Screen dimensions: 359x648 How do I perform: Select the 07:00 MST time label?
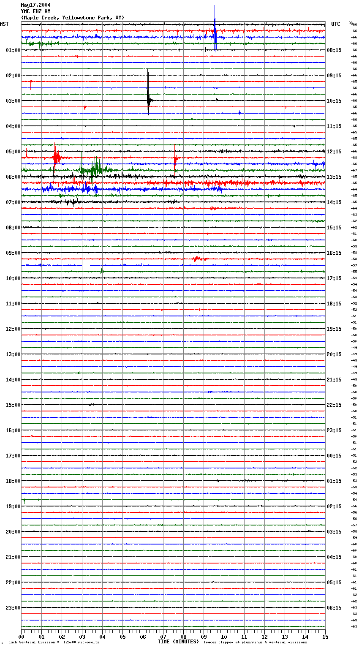[13, 202]
